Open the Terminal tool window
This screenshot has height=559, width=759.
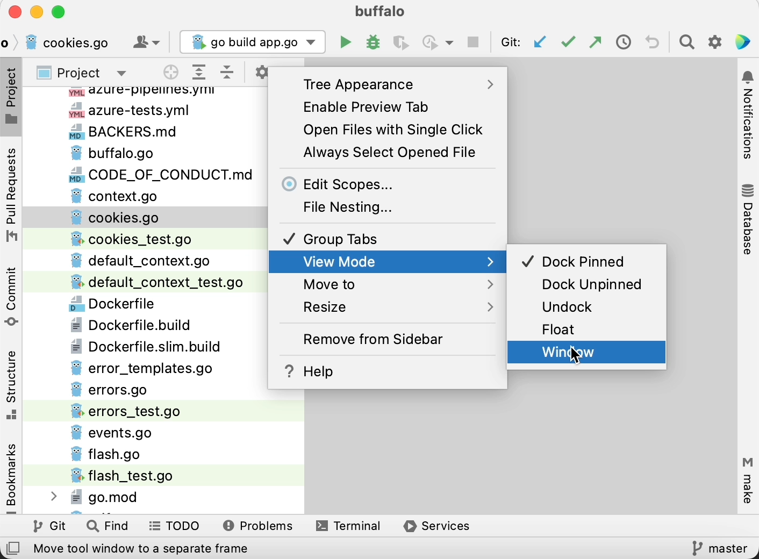349,527
